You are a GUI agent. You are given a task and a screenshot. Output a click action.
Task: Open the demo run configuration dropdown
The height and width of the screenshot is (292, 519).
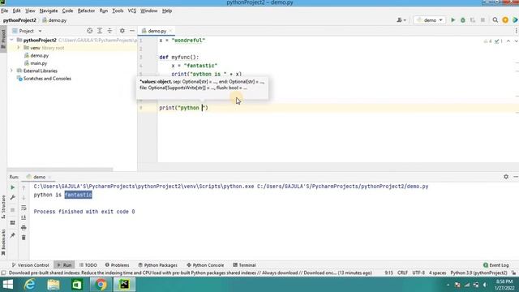(x=430, y=20)
